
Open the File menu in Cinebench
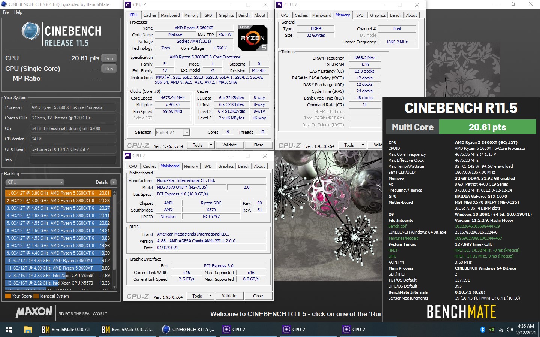[6, 12]
